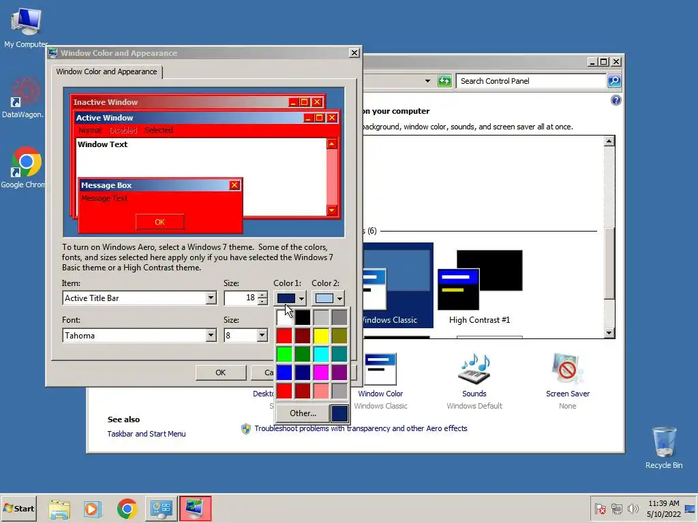Select the Google Chrome desktop shortcut icon

(x=26, y=162)
